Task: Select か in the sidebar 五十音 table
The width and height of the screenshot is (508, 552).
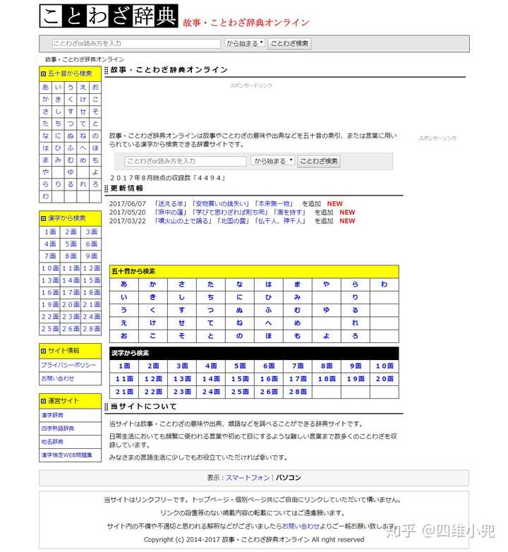Action: click(46, 100)
